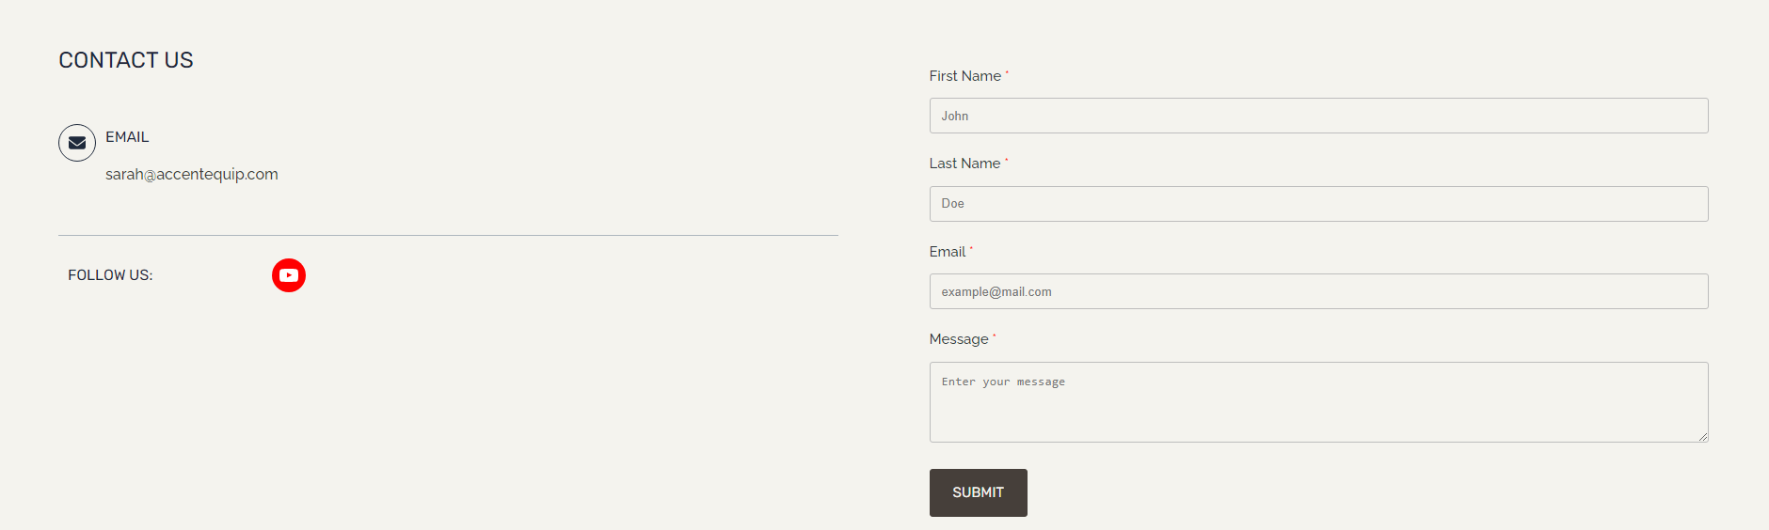Click the EMAIL heading beside the envelope
Screen dimensions: 1769x530
pos(127,137)
